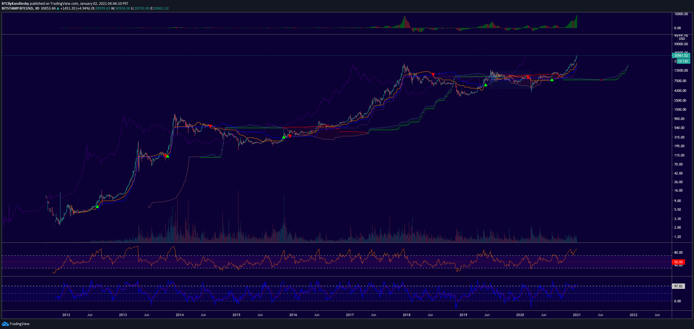The height and width of the screenshot is (329, 694).
Task: Click the 59000.00 price axis label
Action: coord(681,44)
